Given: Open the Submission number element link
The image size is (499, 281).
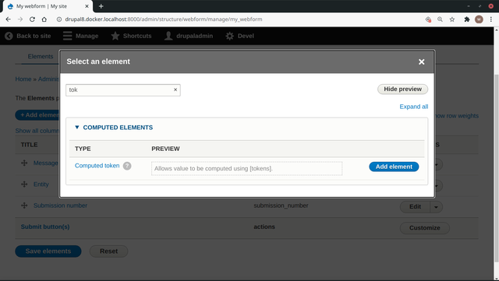Looking at the screenshot, I should click(x=60, y=205).
